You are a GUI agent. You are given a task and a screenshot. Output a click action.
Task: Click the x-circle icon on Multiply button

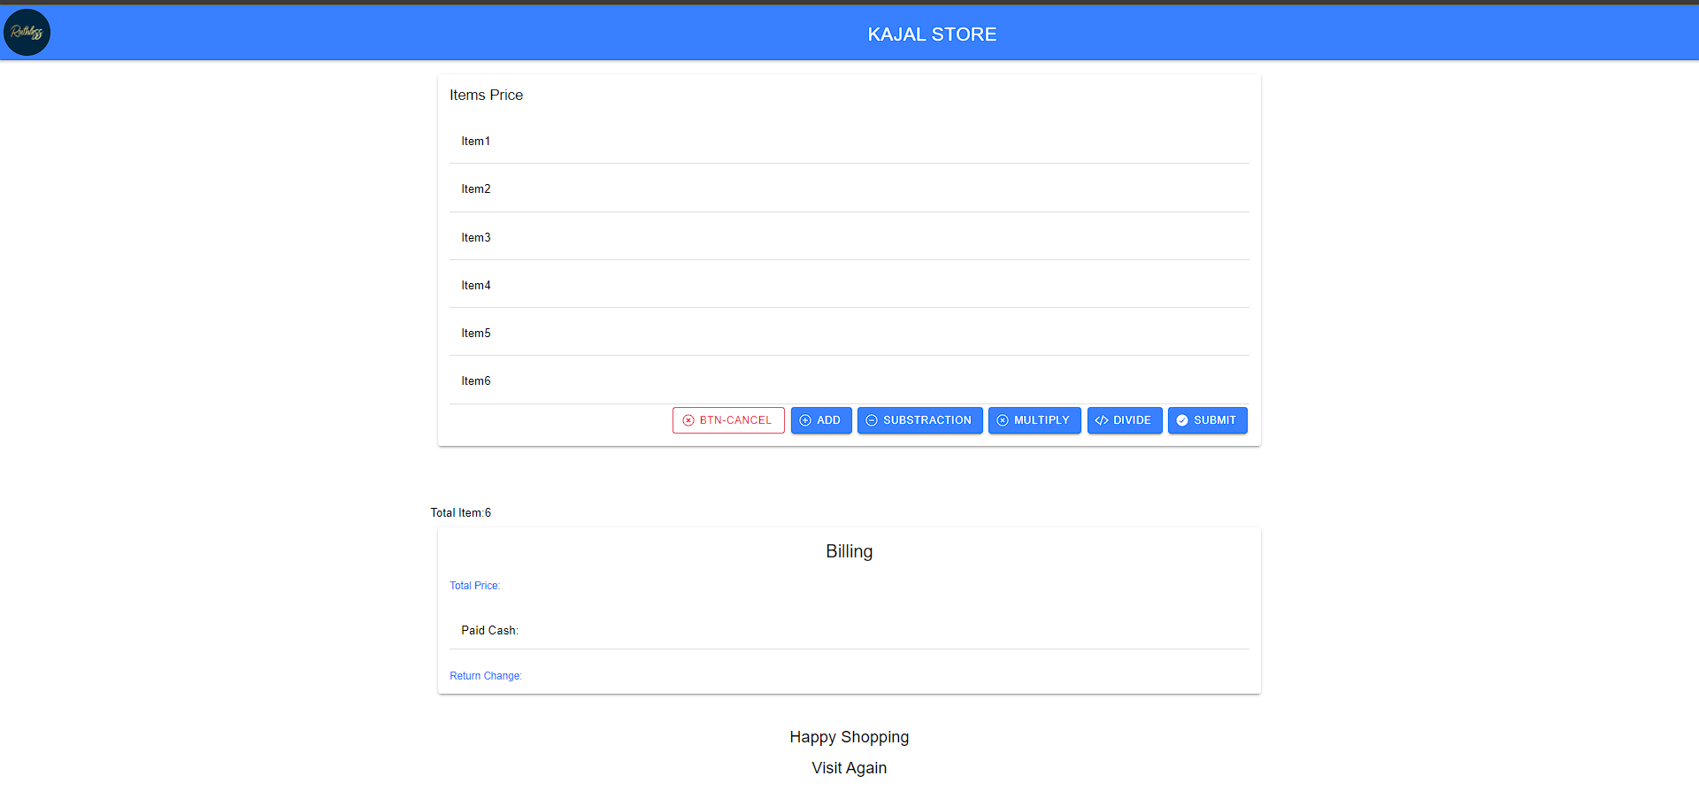point(1003,420)
